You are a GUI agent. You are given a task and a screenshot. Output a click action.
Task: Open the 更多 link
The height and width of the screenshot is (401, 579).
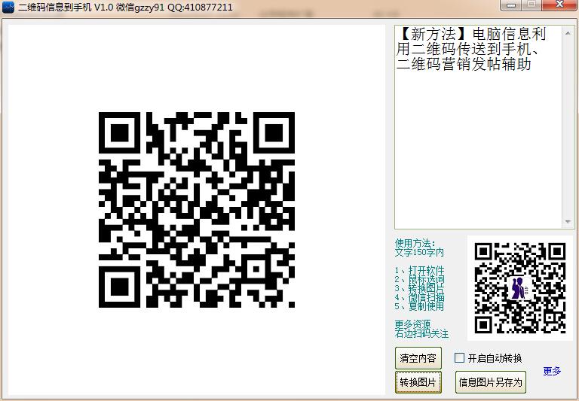click(552, 371)
